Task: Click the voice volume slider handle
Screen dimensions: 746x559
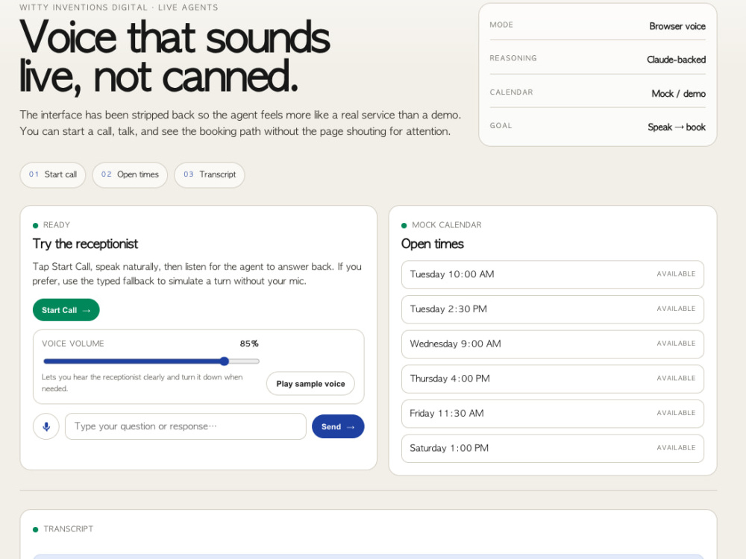Action: tap(225, 361)
